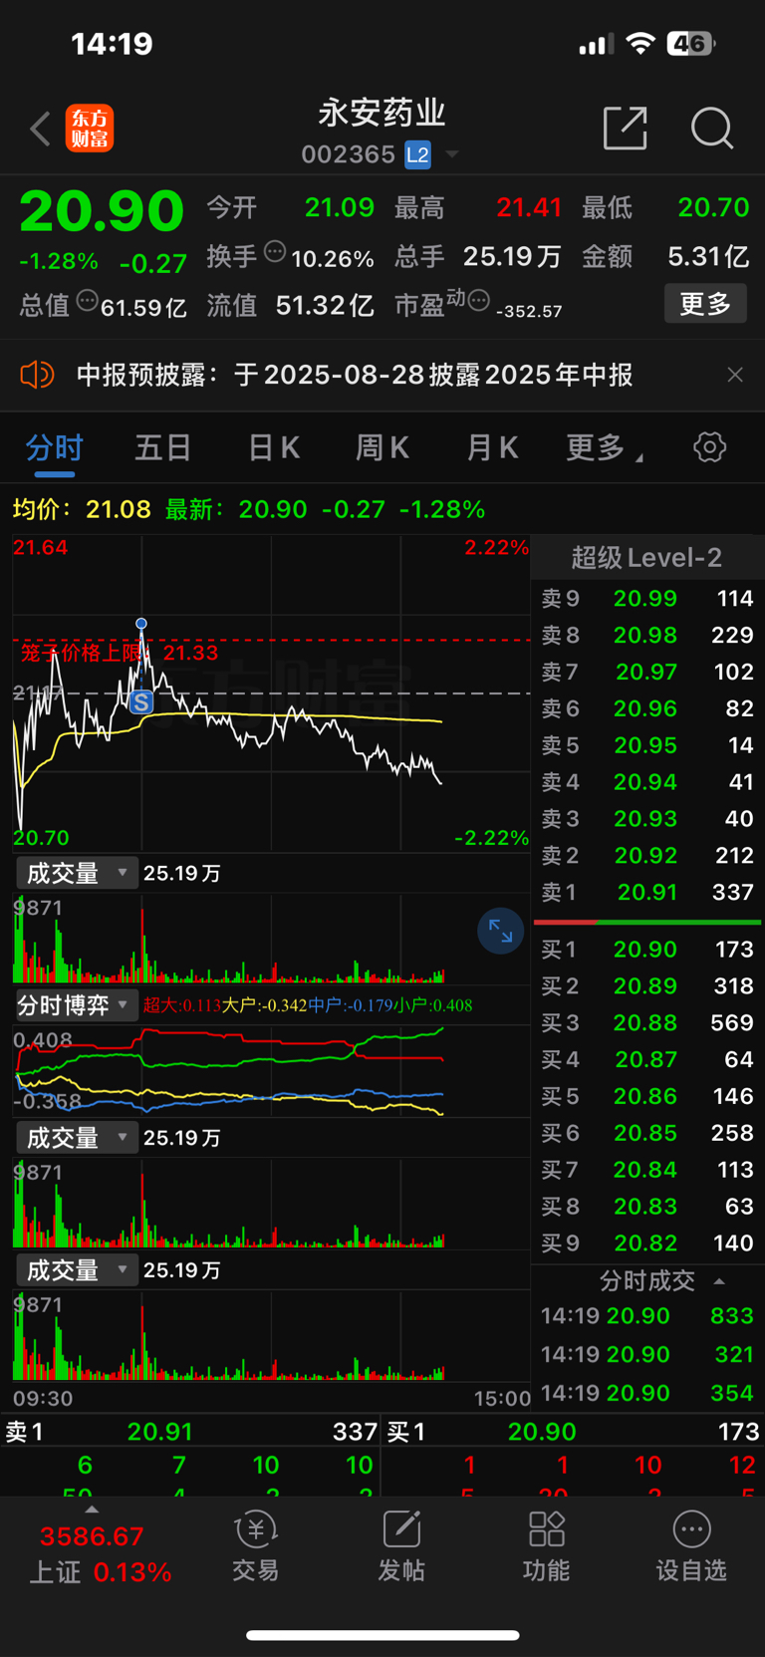765x1657 pixels.
Task: Open the first 成交量 indicator dropdown
Action: [77, 873]
